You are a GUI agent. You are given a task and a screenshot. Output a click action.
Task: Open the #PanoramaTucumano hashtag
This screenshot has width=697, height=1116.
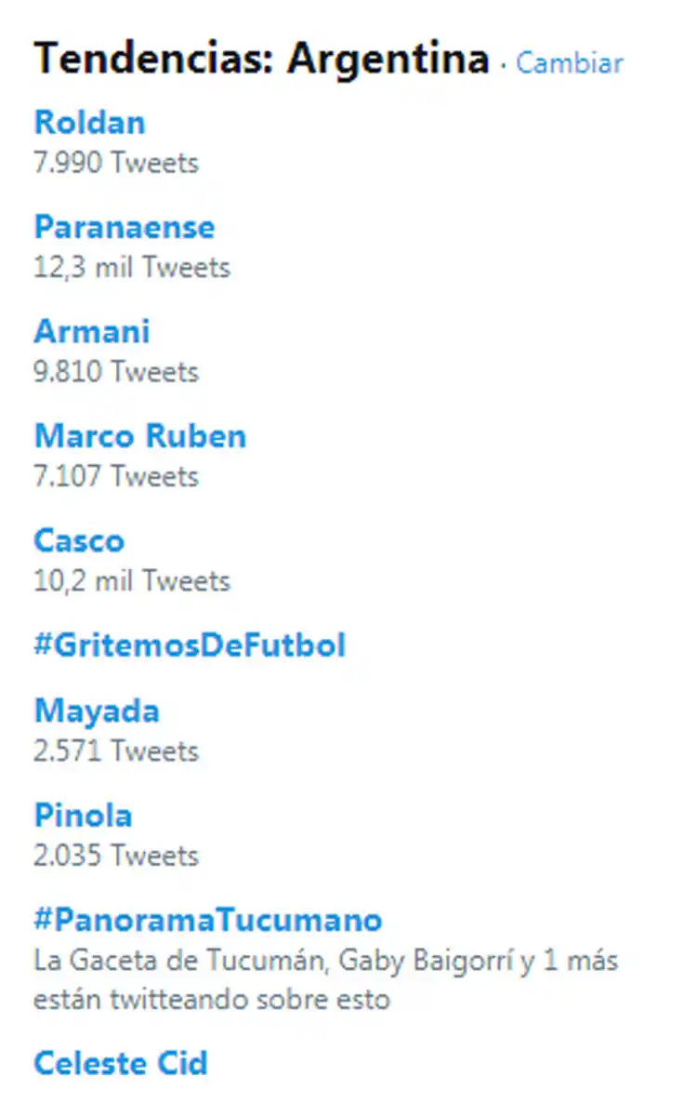[x=207, y=920]
